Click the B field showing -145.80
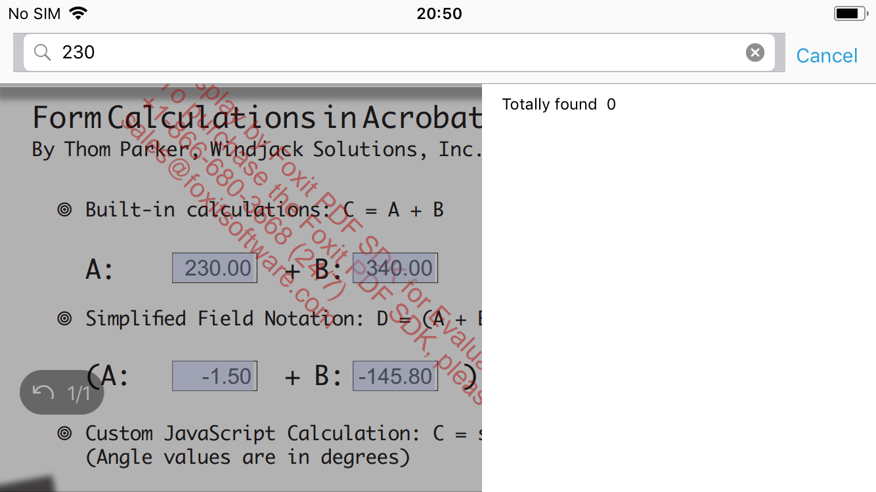The width and height of the screenshot is (876, 492). (395, 375)
